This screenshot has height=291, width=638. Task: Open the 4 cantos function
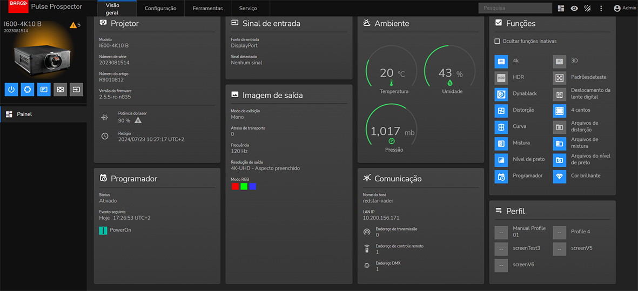click(560, 110)
